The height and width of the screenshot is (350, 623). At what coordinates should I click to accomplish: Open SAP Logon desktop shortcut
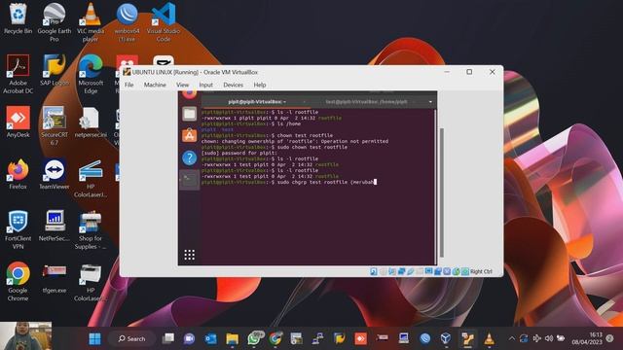pyautogui.click(x=55, y=70)
